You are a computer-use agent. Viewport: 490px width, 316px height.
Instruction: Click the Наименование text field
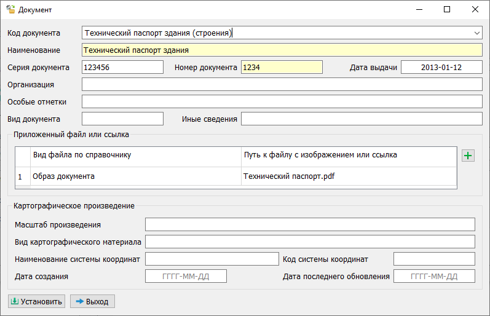[282, 50]
